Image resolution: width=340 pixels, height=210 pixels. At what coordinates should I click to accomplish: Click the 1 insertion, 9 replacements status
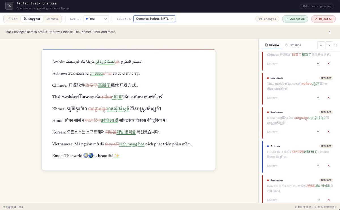[x=315, y=207]
